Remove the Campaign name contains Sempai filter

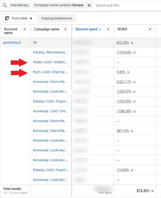coord(89,5)
